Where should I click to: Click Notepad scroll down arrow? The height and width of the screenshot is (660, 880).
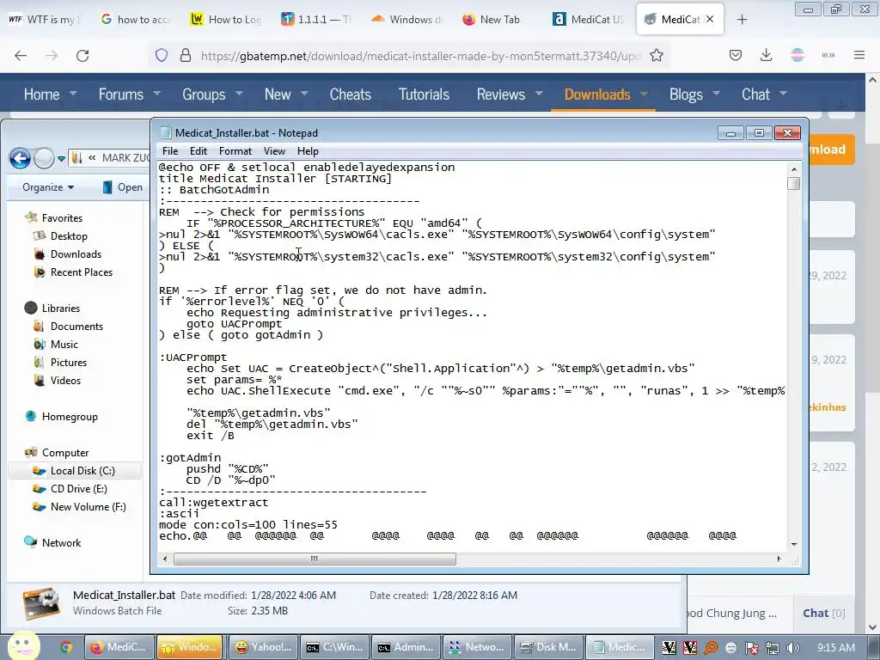coord(793,544)
